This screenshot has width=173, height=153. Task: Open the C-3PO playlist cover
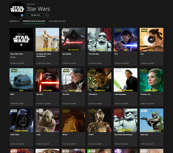click(x=99, y=120)
